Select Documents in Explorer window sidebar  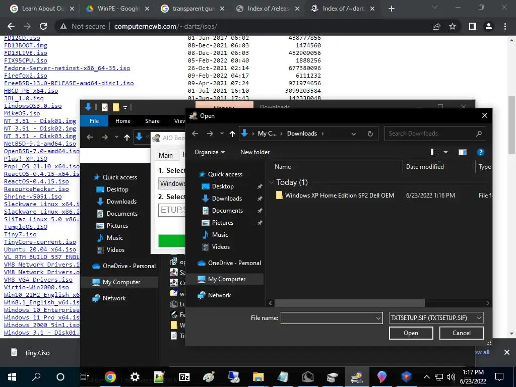122,214
